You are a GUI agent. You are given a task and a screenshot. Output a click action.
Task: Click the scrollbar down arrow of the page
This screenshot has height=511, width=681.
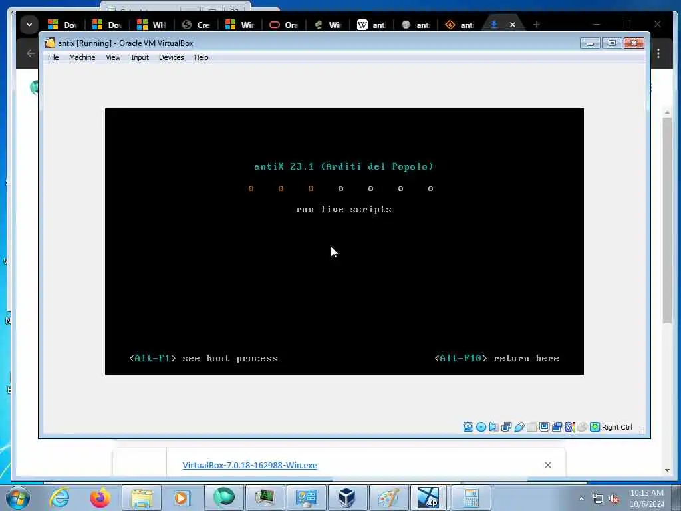click(667, 470)
